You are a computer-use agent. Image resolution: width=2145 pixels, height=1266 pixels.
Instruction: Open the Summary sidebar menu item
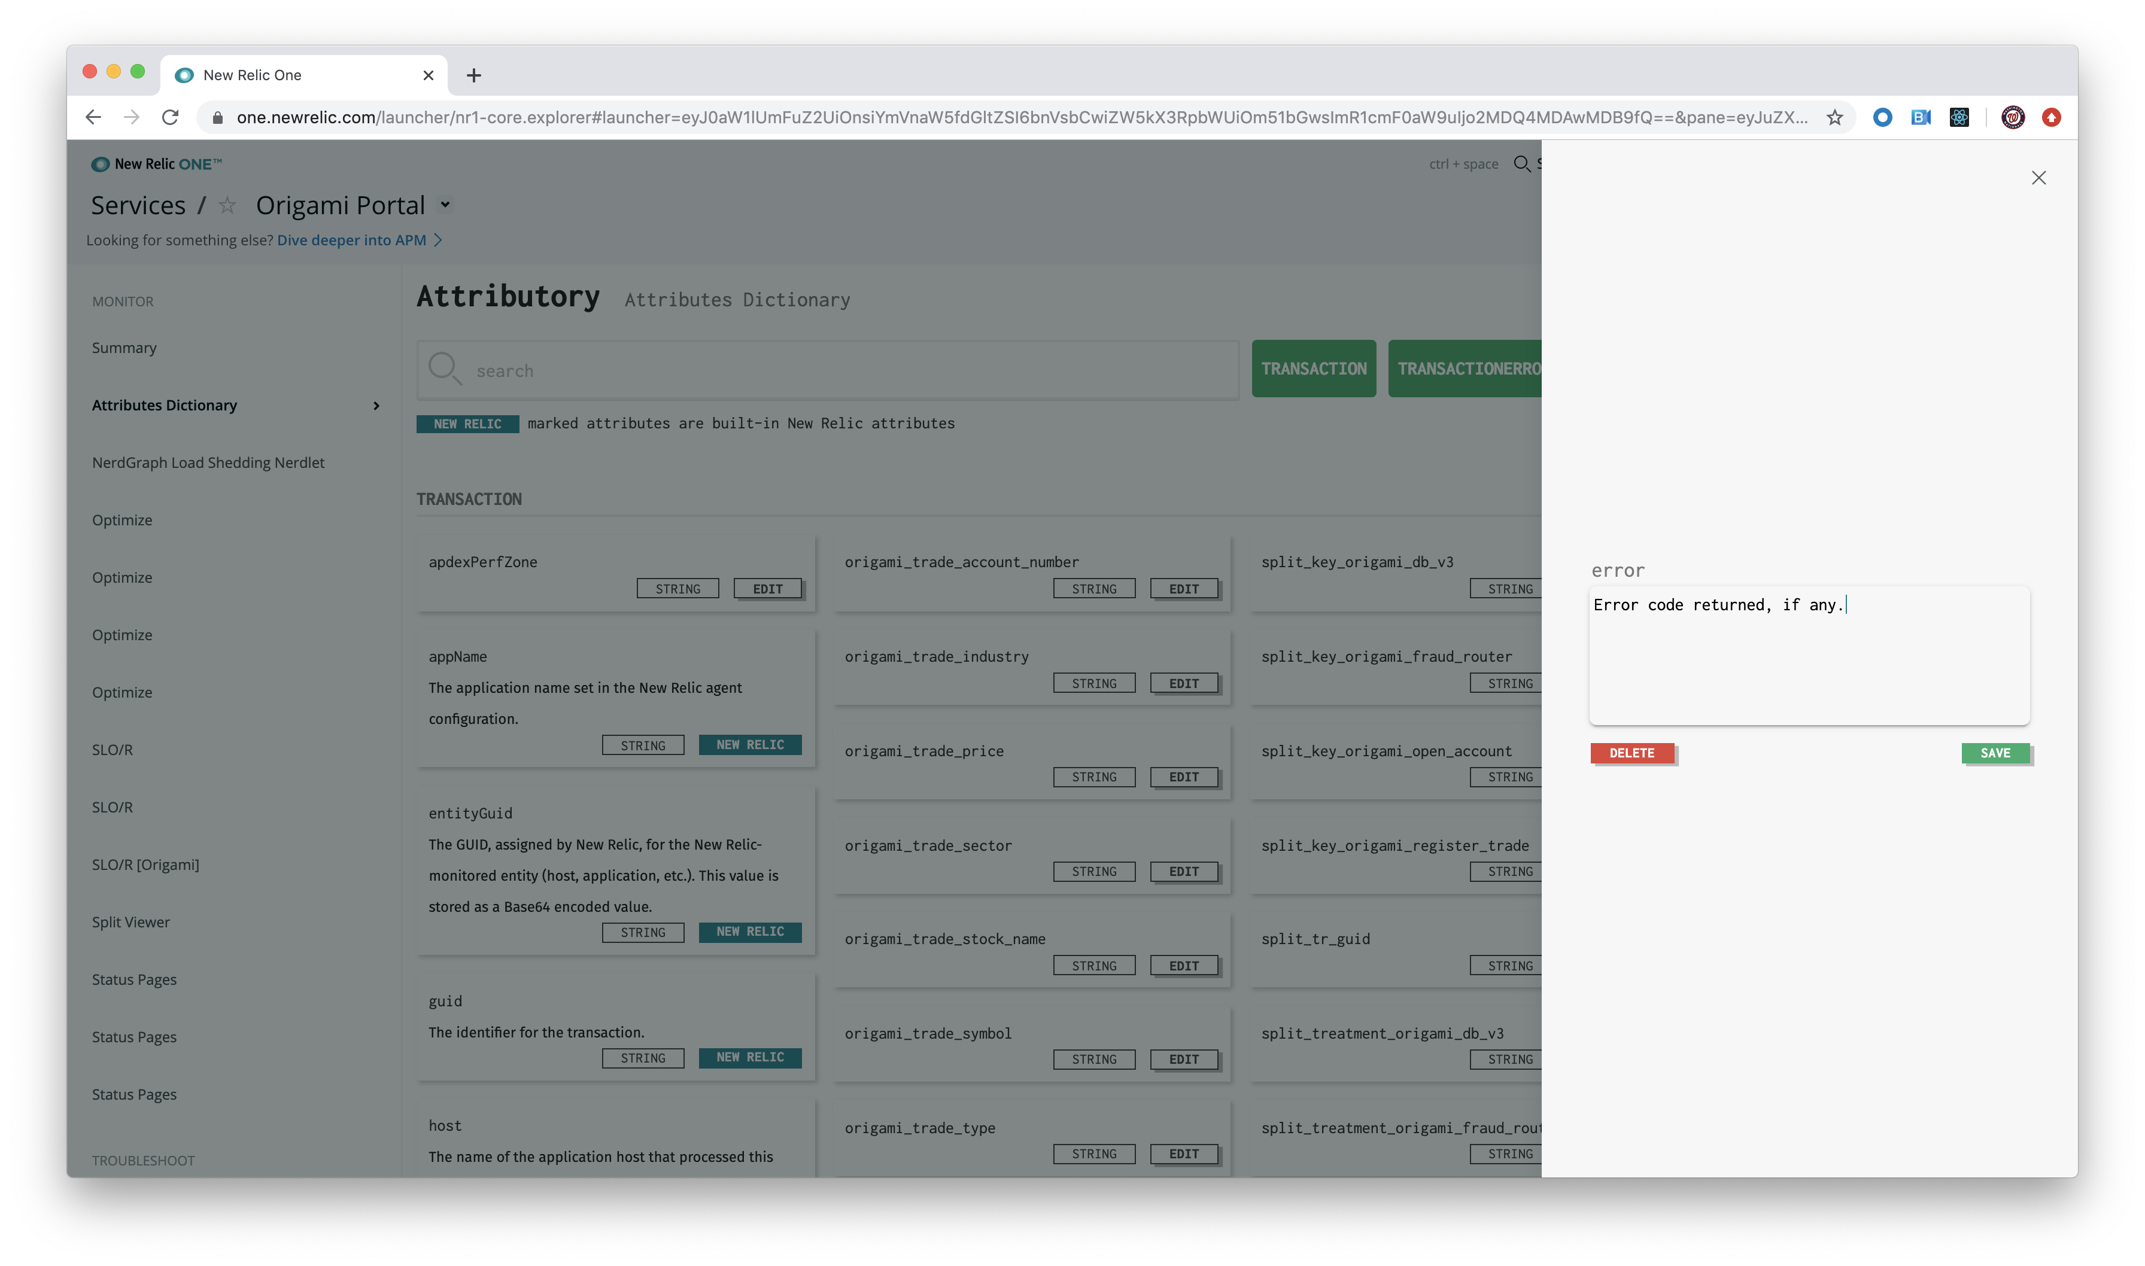124,348
